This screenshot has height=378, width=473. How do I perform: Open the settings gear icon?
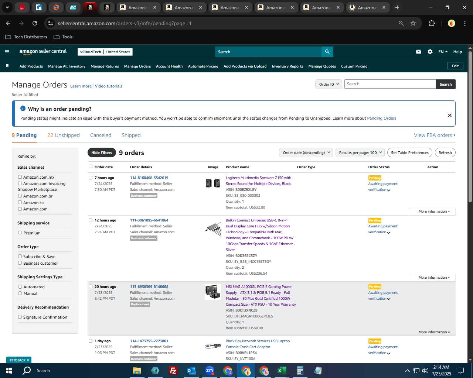click(430, 52)
